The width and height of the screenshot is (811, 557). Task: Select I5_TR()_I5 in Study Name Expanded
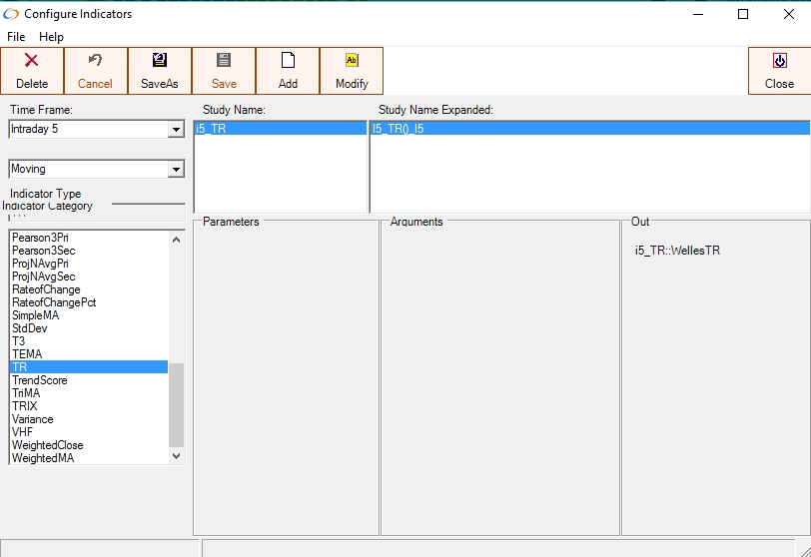tap(399, 129)
